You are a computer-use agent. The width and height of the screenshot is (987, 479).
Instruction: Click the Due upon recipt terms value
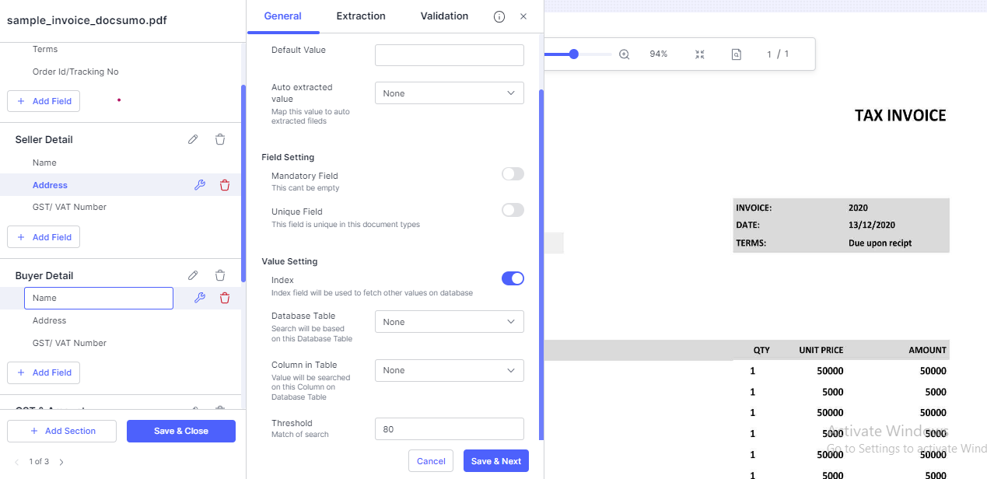(x=880, y=243)
